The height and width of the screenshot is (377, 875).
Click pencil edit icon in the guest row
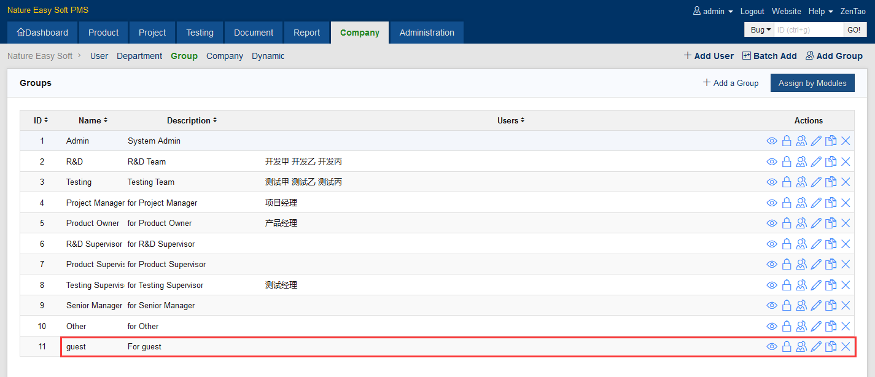point(816,347)
